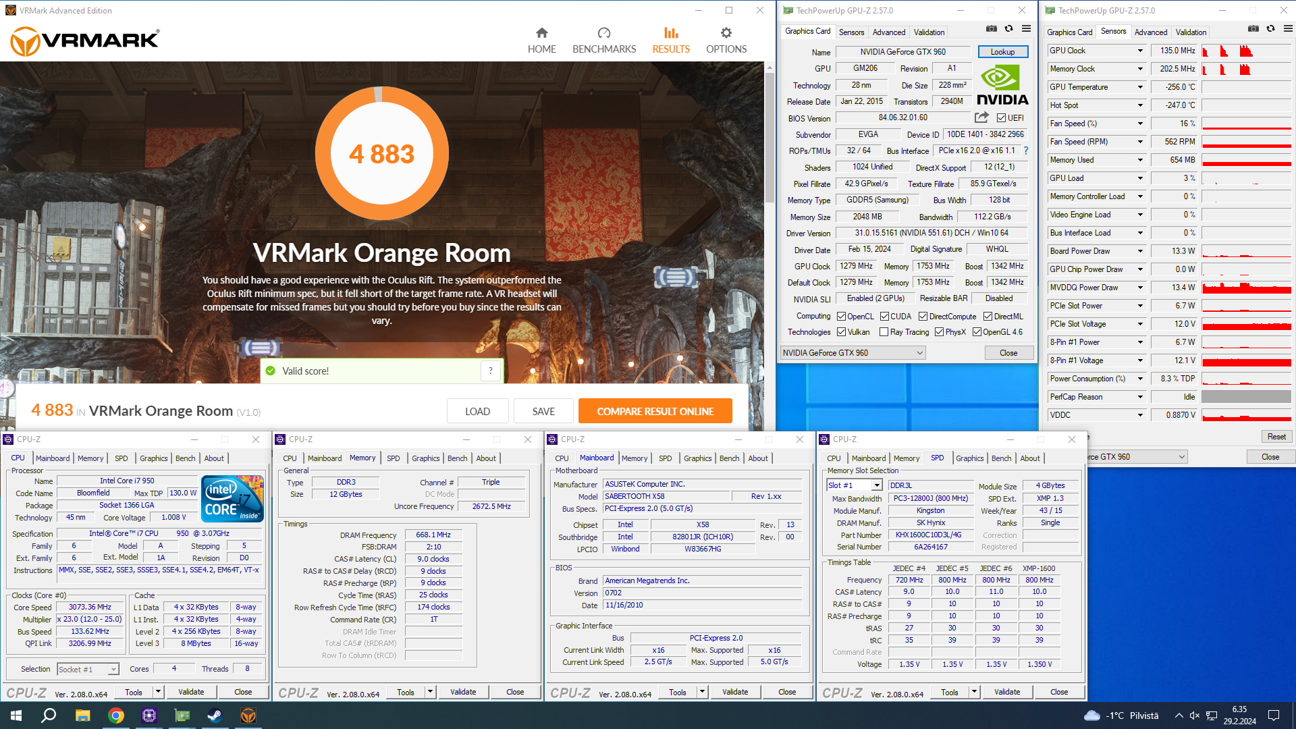Open VRMark HOME page
The image size is (1296, 729).
click(541, 40)
